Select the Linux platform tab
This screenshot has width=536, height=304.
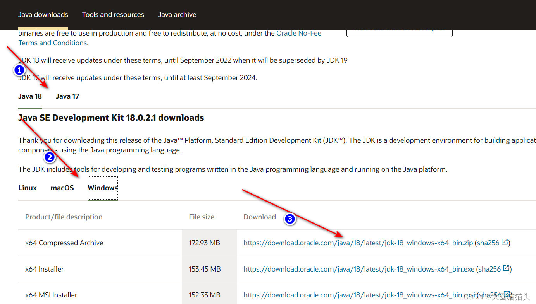tap(28, 188)
